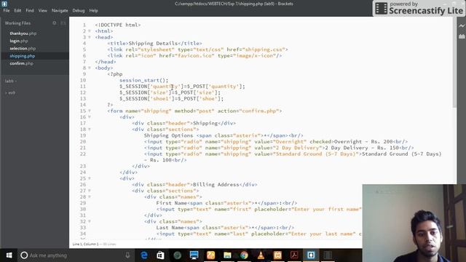
Task: Fold the div at line 16
Action: (x=90, y=117)
